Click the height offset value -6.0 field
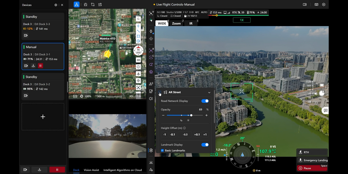The height and width of the screenshot is (174, 348). (x=185, y=135)
